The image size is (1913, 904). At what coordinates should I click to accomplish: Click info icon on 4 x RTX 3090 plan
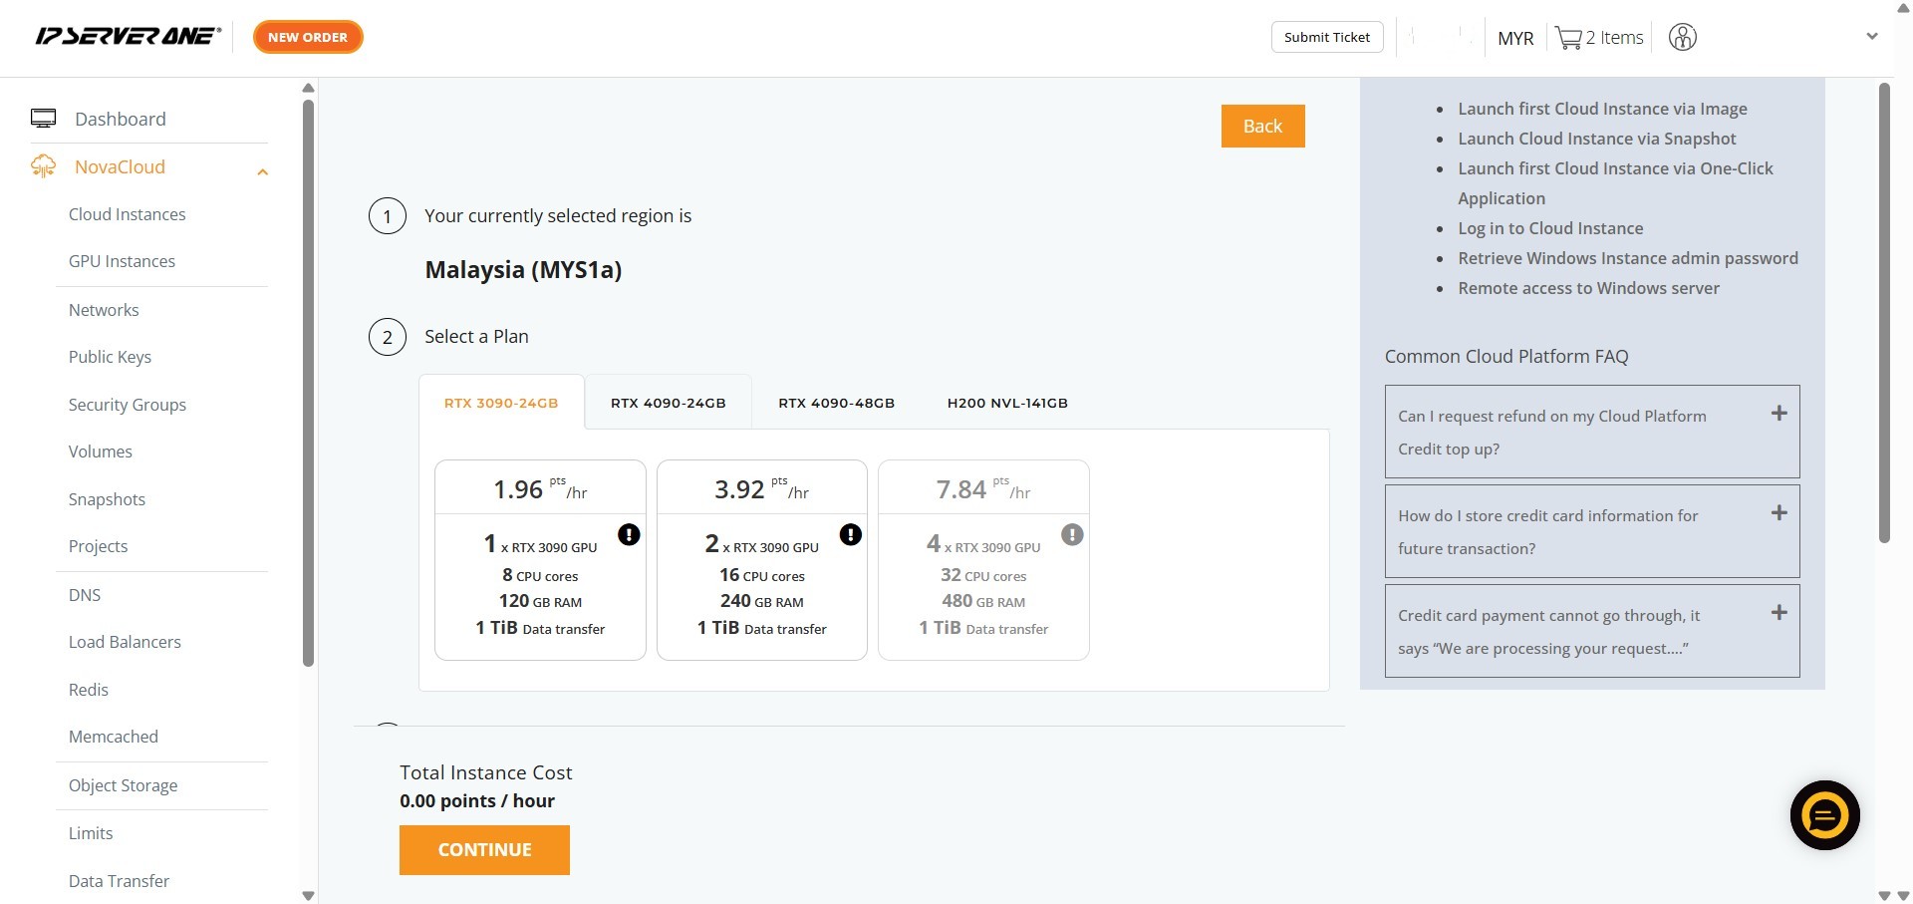tap(1072, 535)
